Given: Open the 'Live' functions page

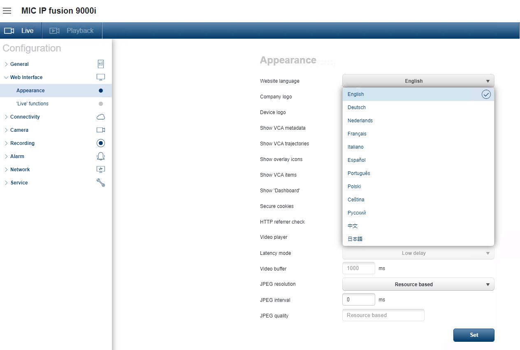Looking at the screenshot, I should 56,104.
